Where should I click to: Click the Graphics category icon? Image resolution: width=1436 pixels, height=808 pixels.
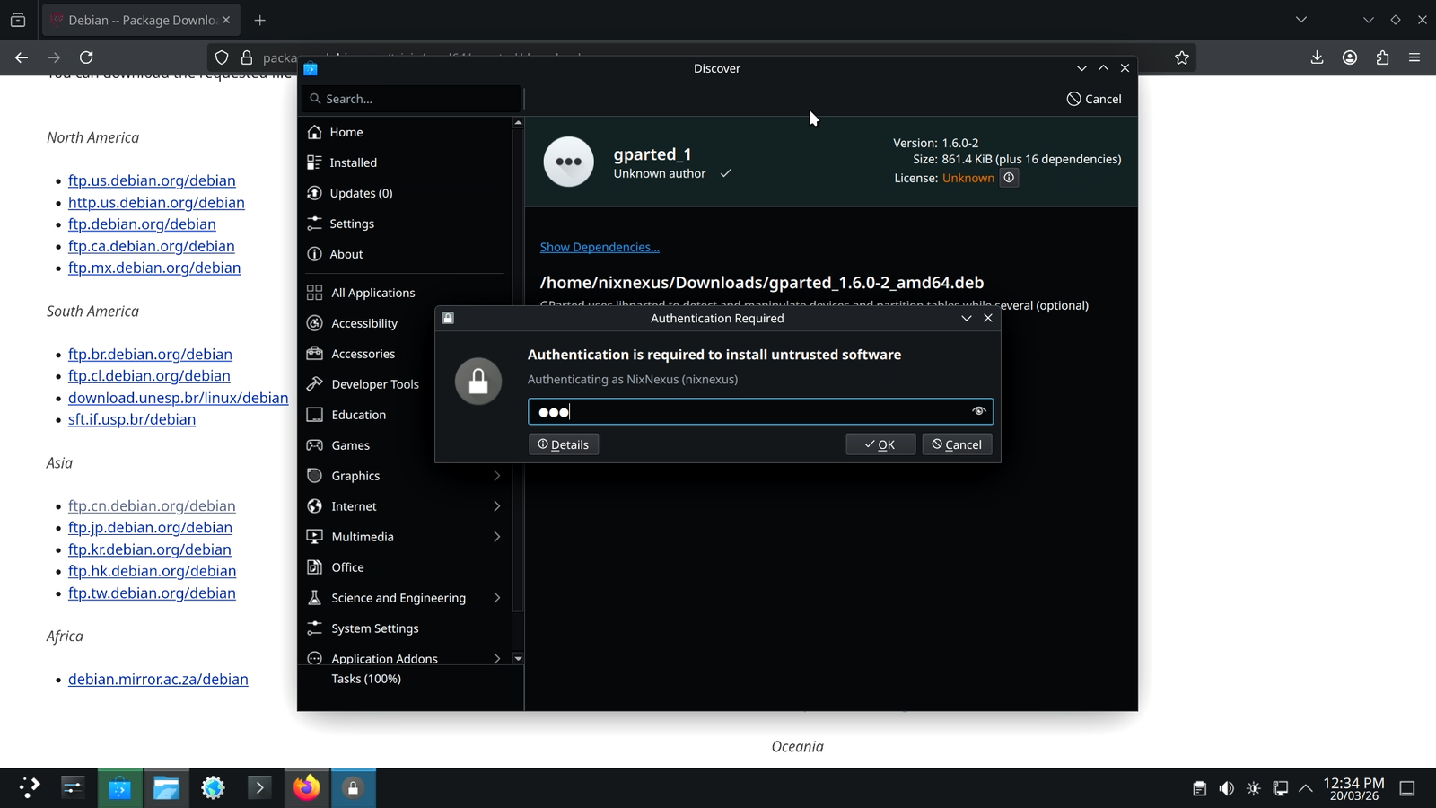[x=314, y=476]
